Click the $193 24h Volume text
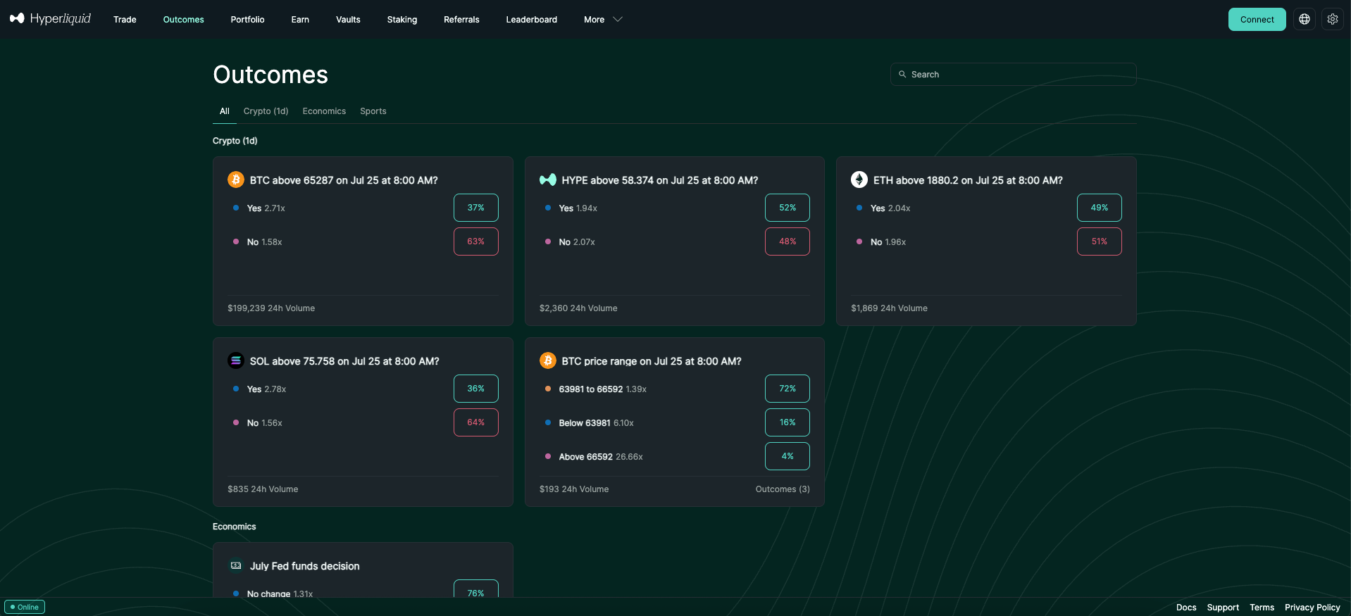This screenshot has width=1351, height=616. (574, 489)
